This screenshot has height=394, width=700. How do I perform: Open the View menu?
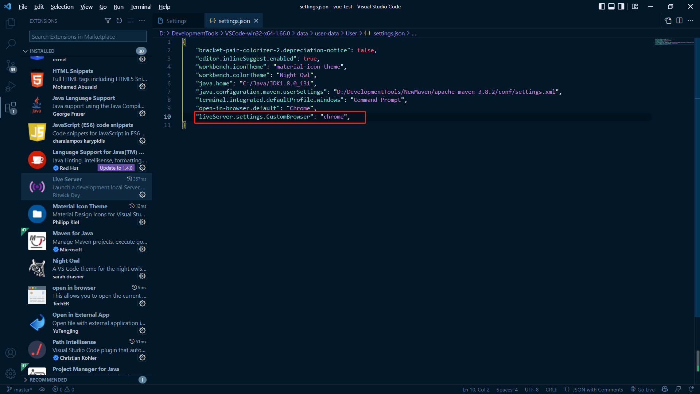click(x=86, y=7)
